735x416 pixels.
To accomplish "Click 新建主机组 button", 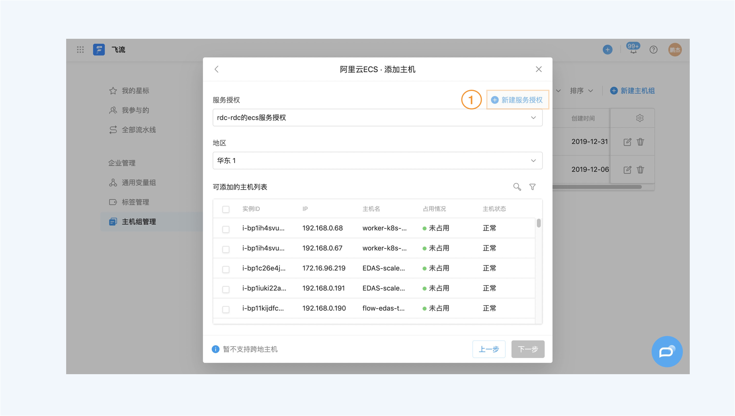I will click(633, 91).
